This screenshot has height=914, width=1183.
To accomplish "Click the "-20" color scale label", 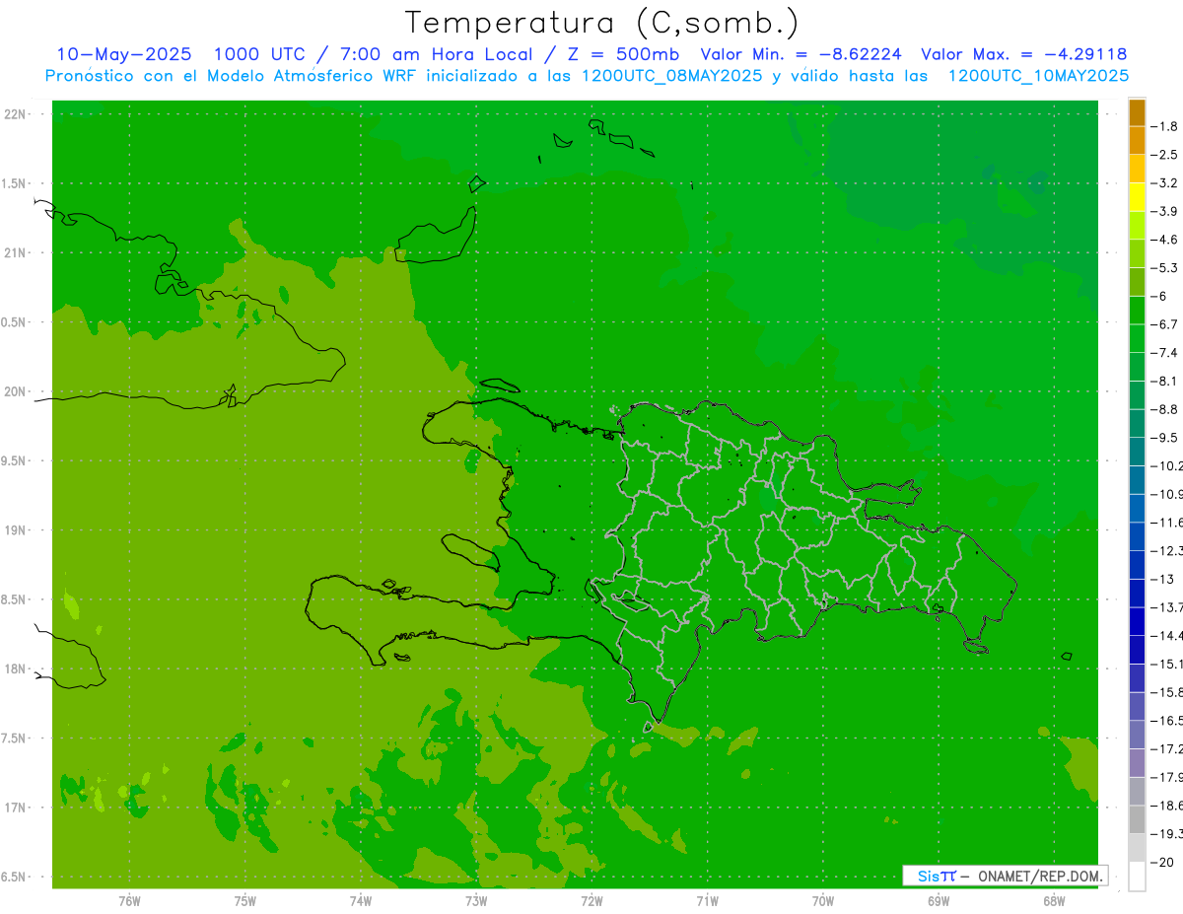I will pyautogui.click(x=1161, y=862).
